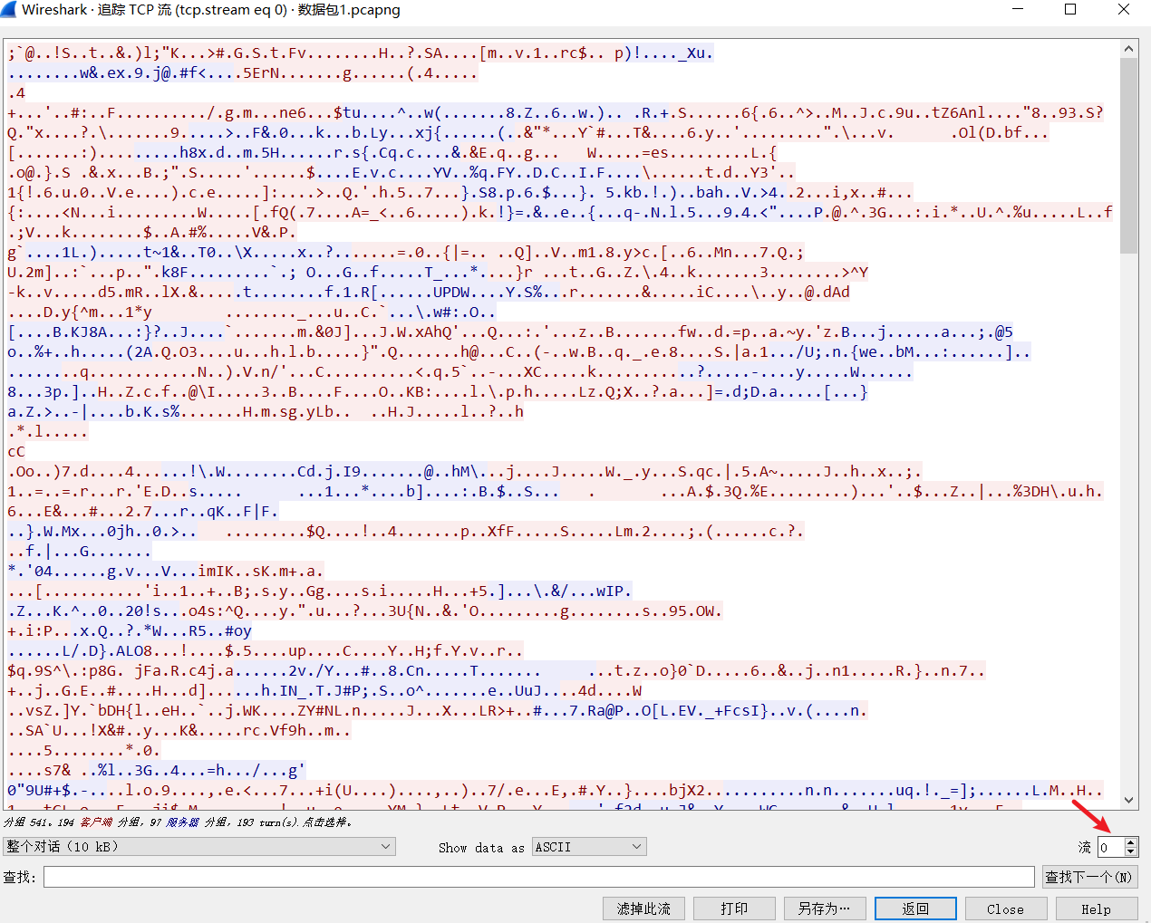
Task: Click the scroll down arrow of stream text
Action: click(1128, 800)
